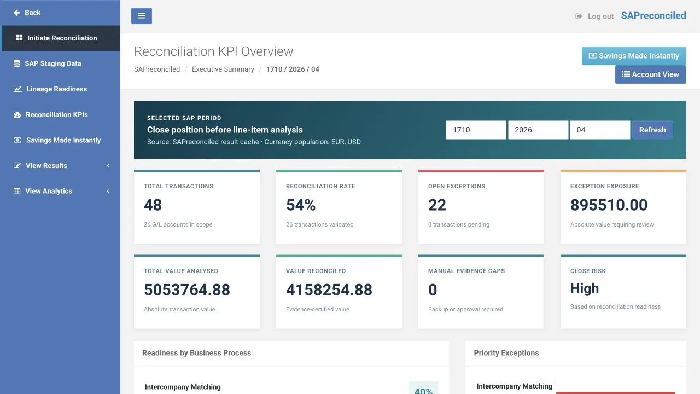The width and height of the screenshot is (700, 394).
Task: Click the Reconciliation KPIs gauge icon
Action: pyautogui.click(x=17, y=115)
